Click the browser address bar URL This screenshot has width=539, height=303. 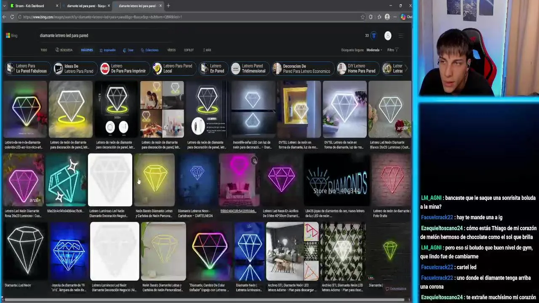click(x=102, y=17)
